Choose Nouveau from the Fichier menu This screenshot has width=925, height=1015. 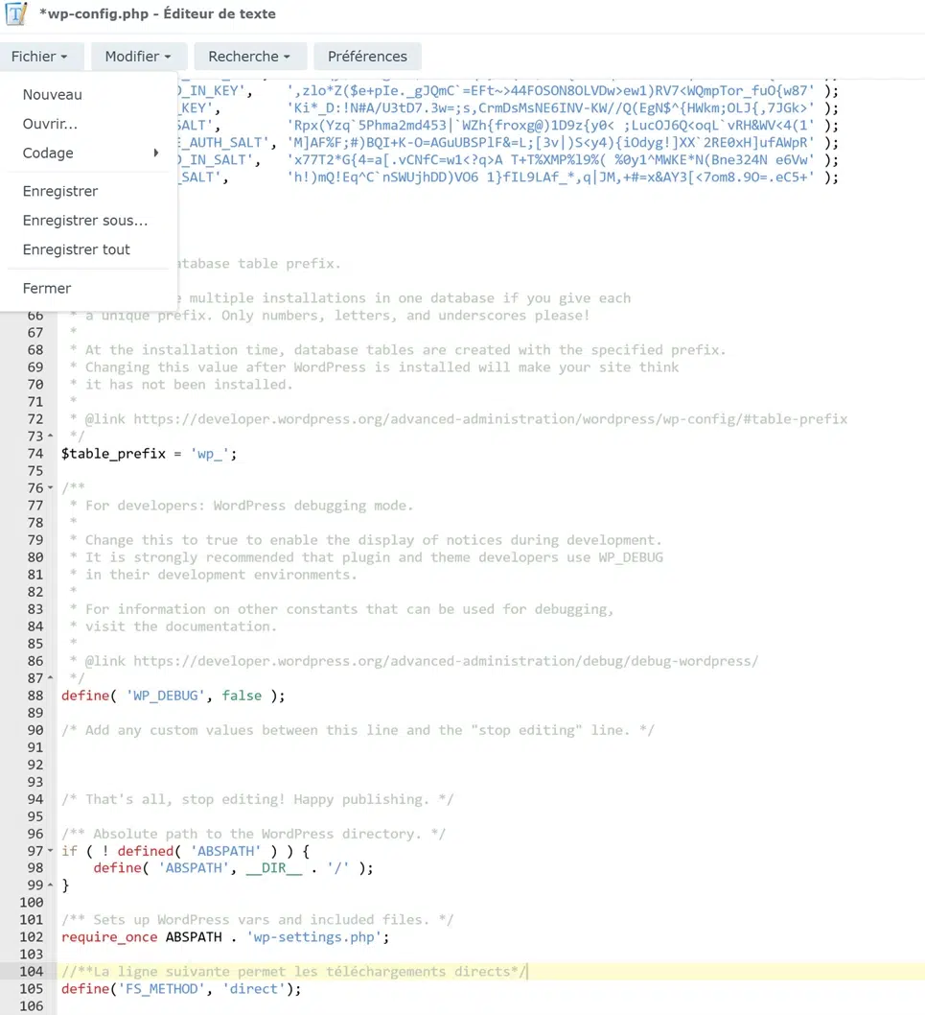pyautogui.click(x=53, y=95)
